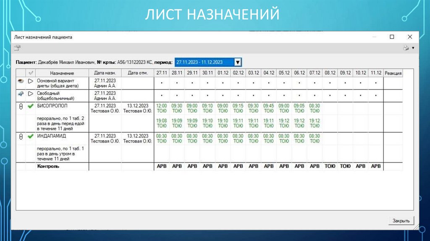This screenshot has width=430, height=241.
Task: Close the Лист назначений пациента window
Action: coord(410,37)
